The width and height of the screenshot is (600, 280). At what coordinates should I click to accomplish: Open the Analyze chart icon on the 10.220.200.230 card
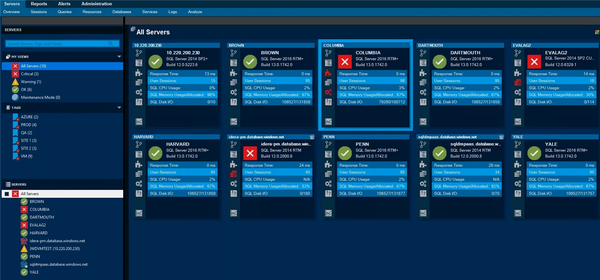pos(138,121)
